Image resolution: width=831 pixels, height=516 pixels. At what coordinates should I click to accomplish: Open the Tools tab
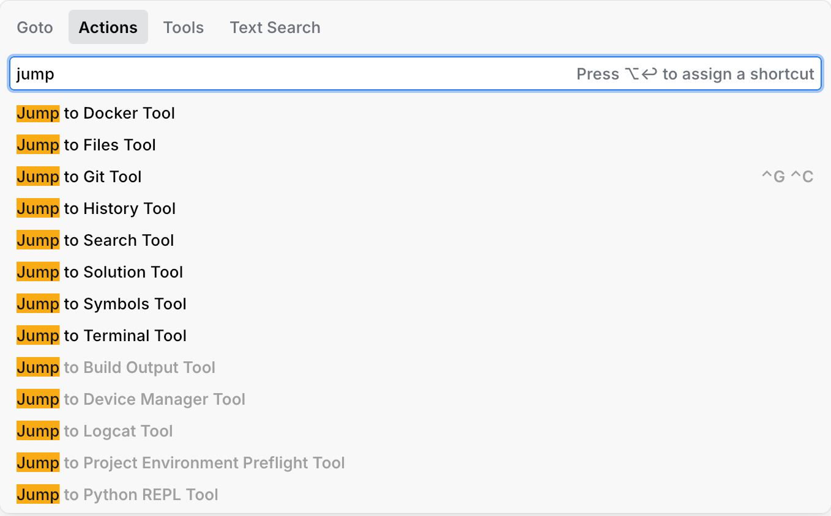(x=183, y=27)
